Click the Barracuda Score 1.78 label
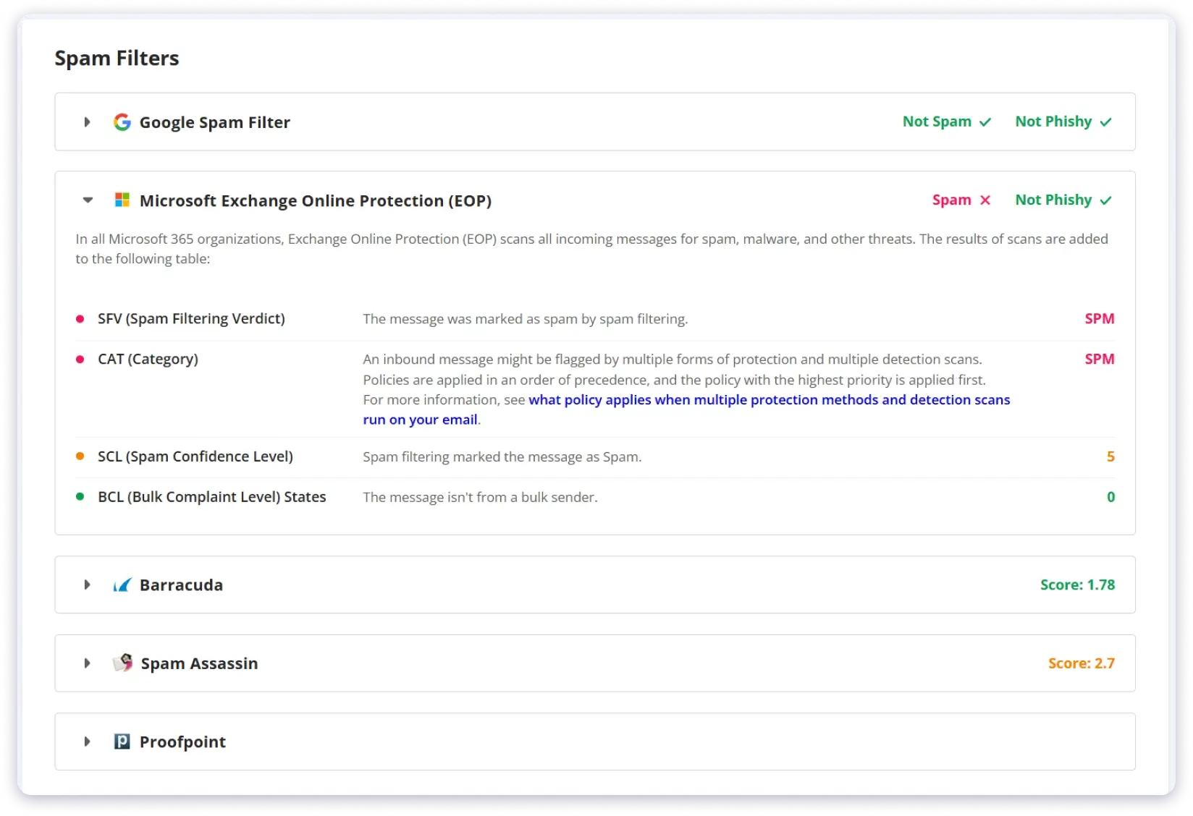Screen dimensions: 1193x816 pyautogui.click(x=1077, y=585)
